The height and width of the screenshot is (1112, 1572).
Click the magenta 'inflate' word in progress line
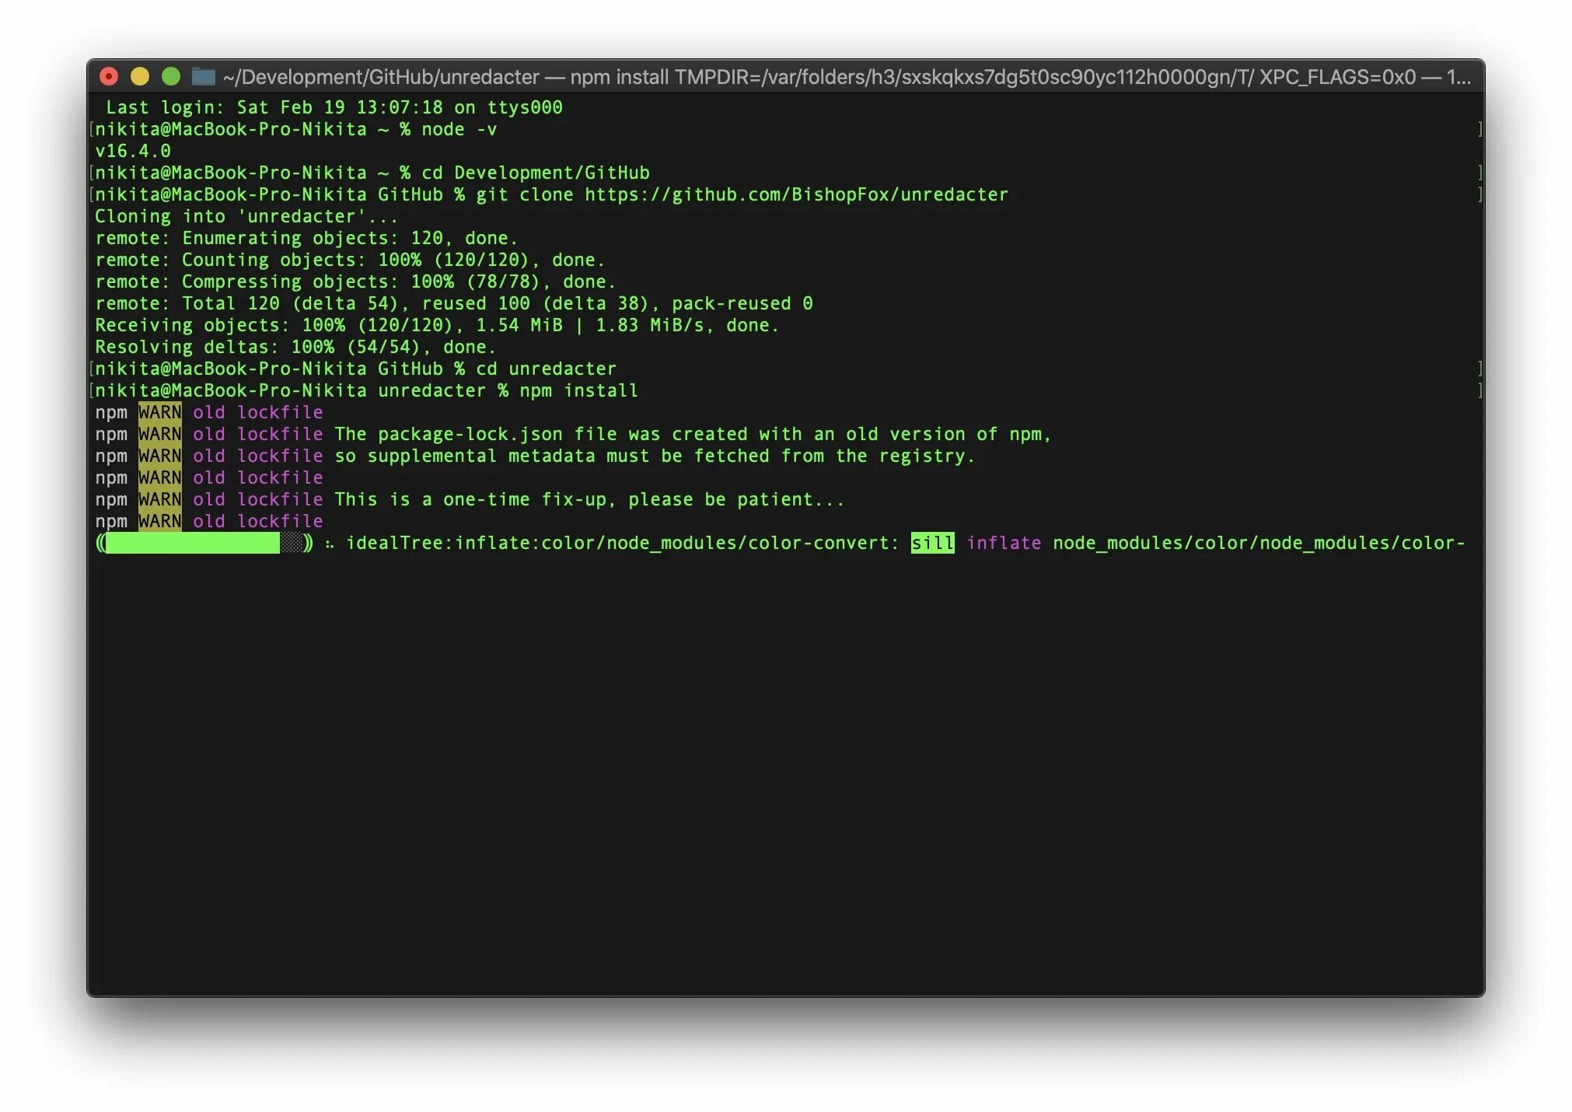click(1003, 543)
